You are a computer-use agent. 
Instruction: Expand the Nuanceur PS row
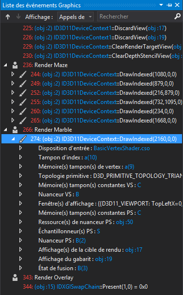click(x=21, y=240)
